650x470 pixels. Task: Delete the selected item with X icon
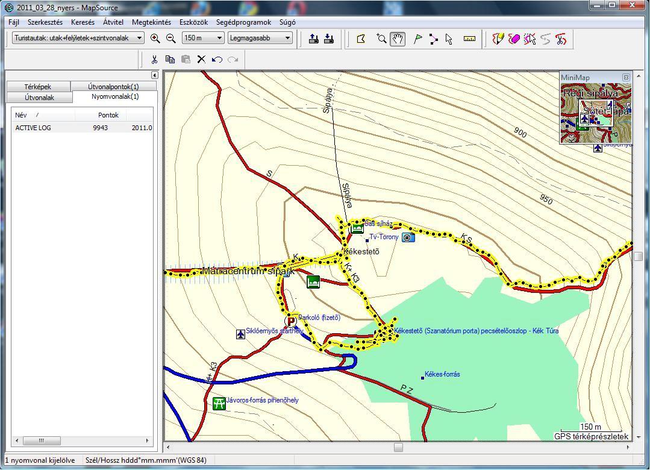[201, 59]
